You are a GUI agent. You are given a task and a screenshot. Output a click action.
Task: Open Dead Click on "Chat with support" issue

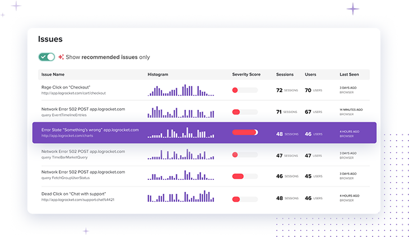73,194
